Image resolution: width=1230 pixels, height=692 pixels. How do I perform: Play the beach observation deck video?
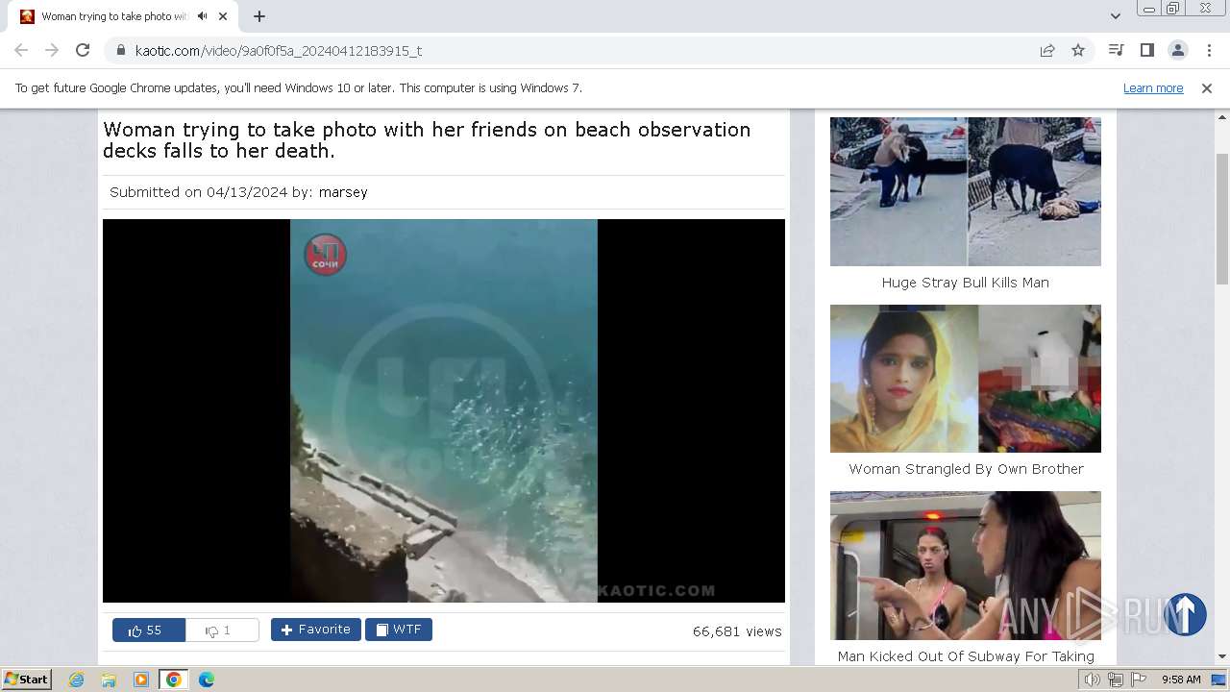coord(444,410)
